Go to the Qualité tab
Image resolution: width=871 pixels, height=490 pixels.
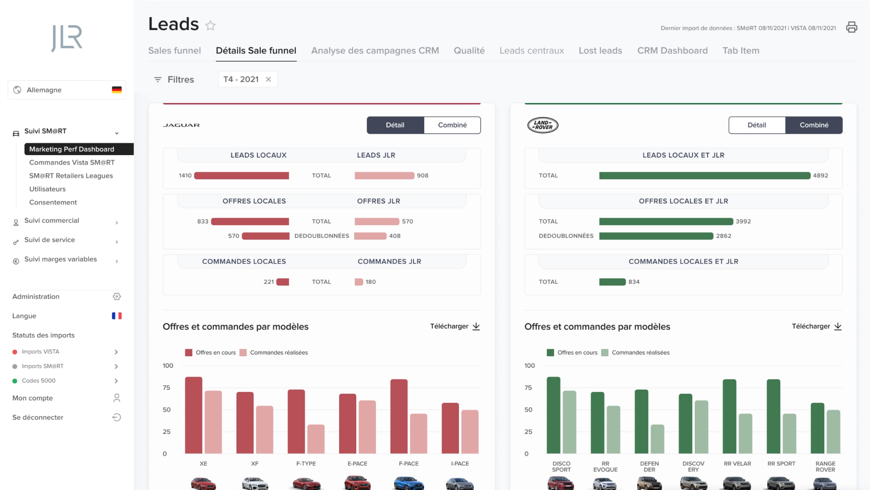tap(469, 51)
